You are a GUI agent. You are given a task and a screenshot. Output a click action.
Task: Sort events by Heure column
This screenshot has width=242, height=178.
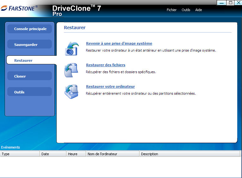tap(76, 154)
